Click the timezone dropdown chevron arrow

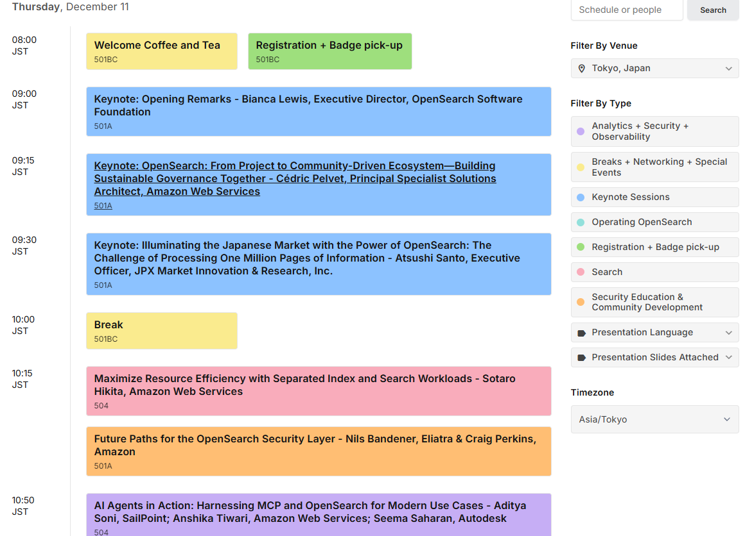pos(726,419)
